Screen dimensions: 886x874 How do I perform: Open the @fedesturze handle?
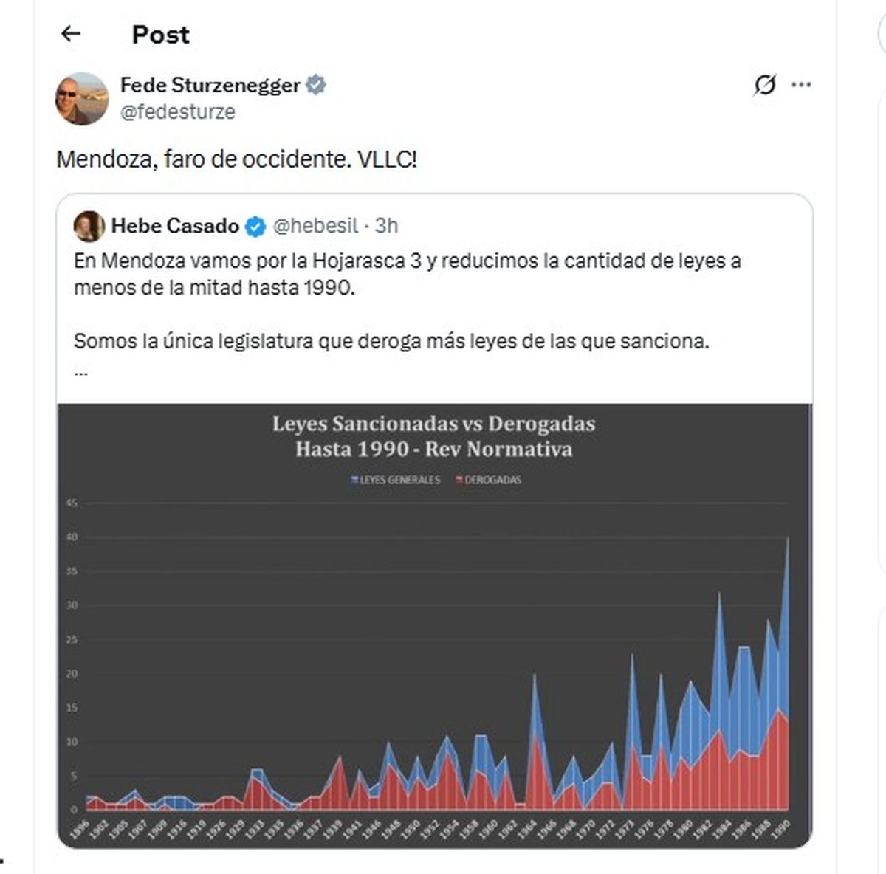click(x=177, y=111)
